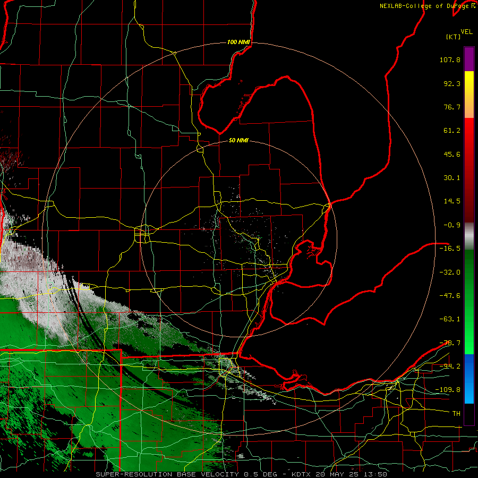Click the 50 NMI range ring label
The width and height of the screenshot is (478, 478).
[x=238, y=141]
